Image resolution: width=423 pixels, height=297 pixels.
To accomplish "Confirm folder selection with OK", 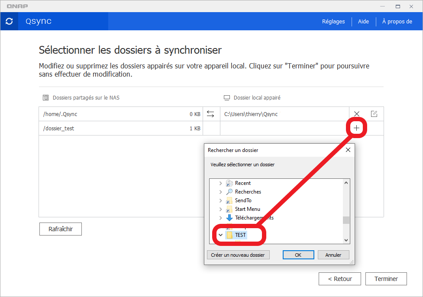I will [298, 255].
